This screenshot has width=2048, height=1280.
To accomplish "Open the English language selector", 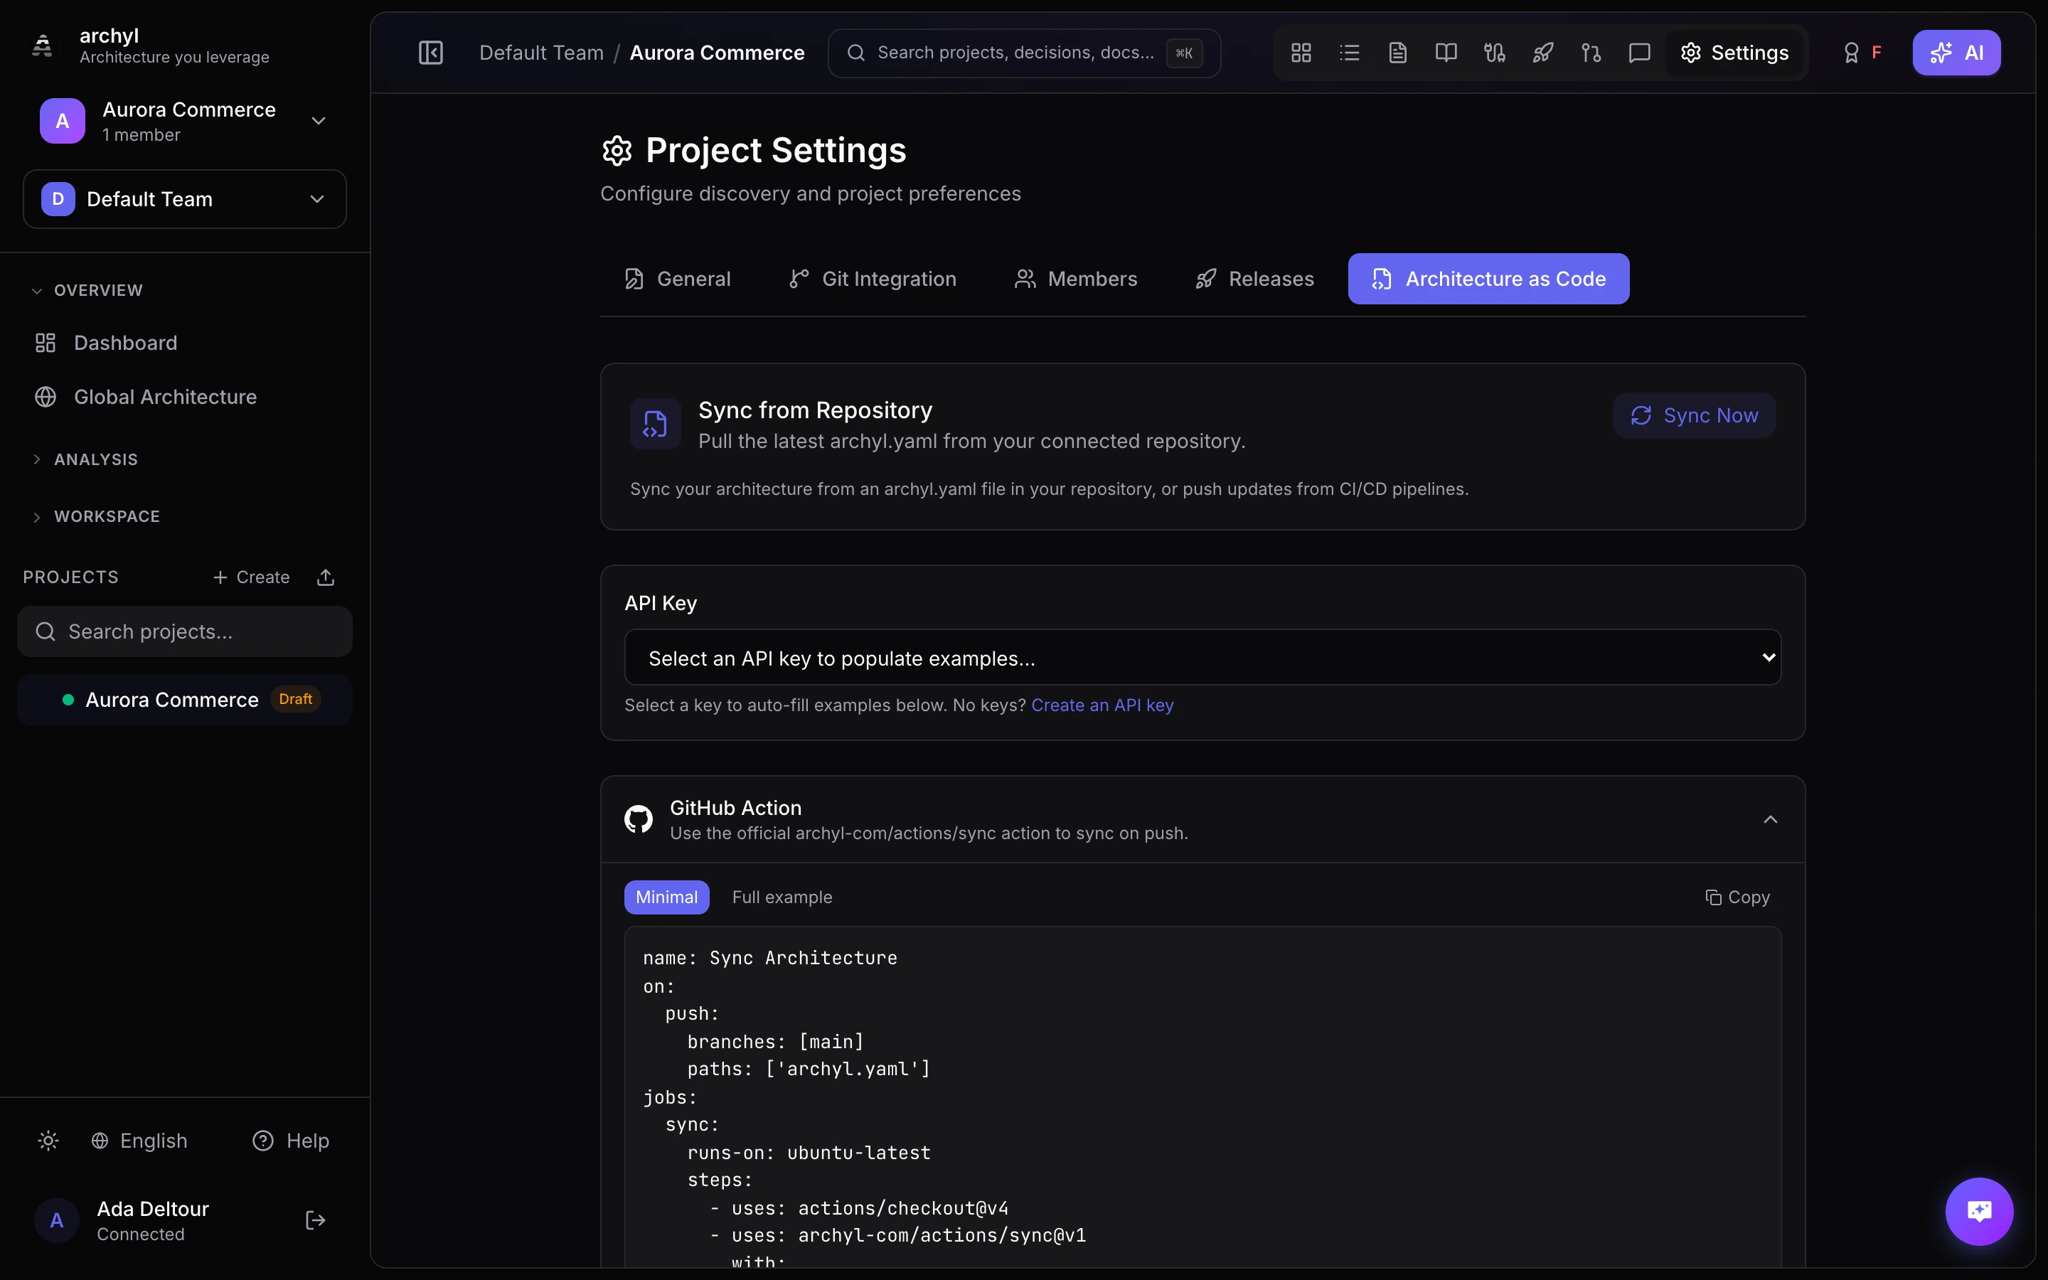I will point(139,1141).
